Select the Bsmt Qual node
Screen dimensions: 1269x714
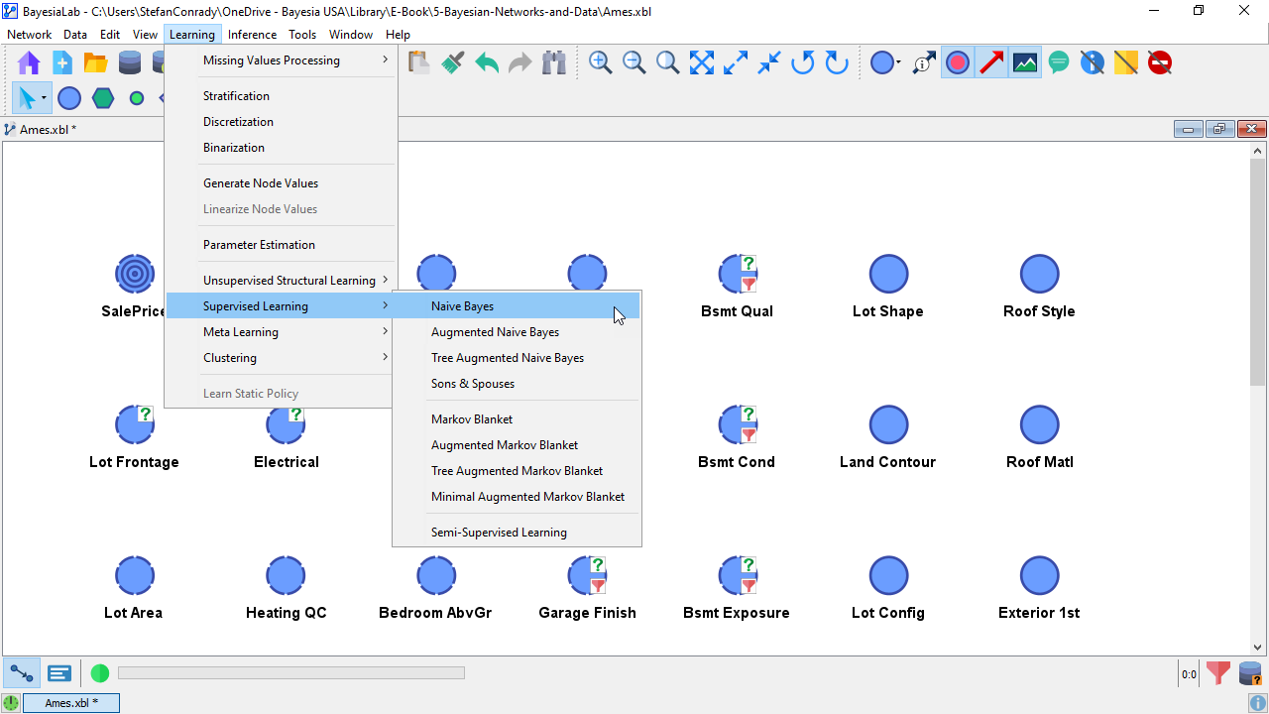737,274
